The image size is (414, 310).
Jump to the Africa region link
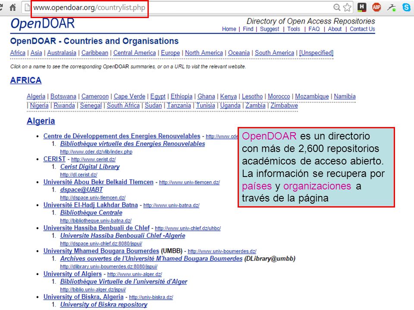pos(18,53)
